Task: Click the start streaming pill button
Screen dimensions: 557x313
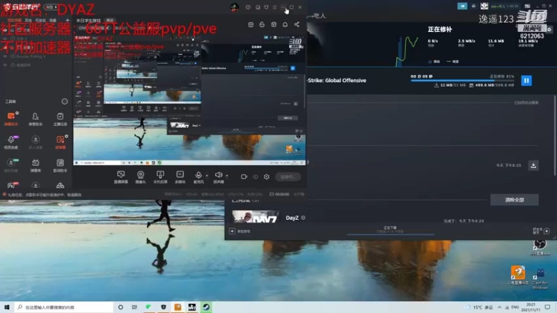Action: (288, 177)
